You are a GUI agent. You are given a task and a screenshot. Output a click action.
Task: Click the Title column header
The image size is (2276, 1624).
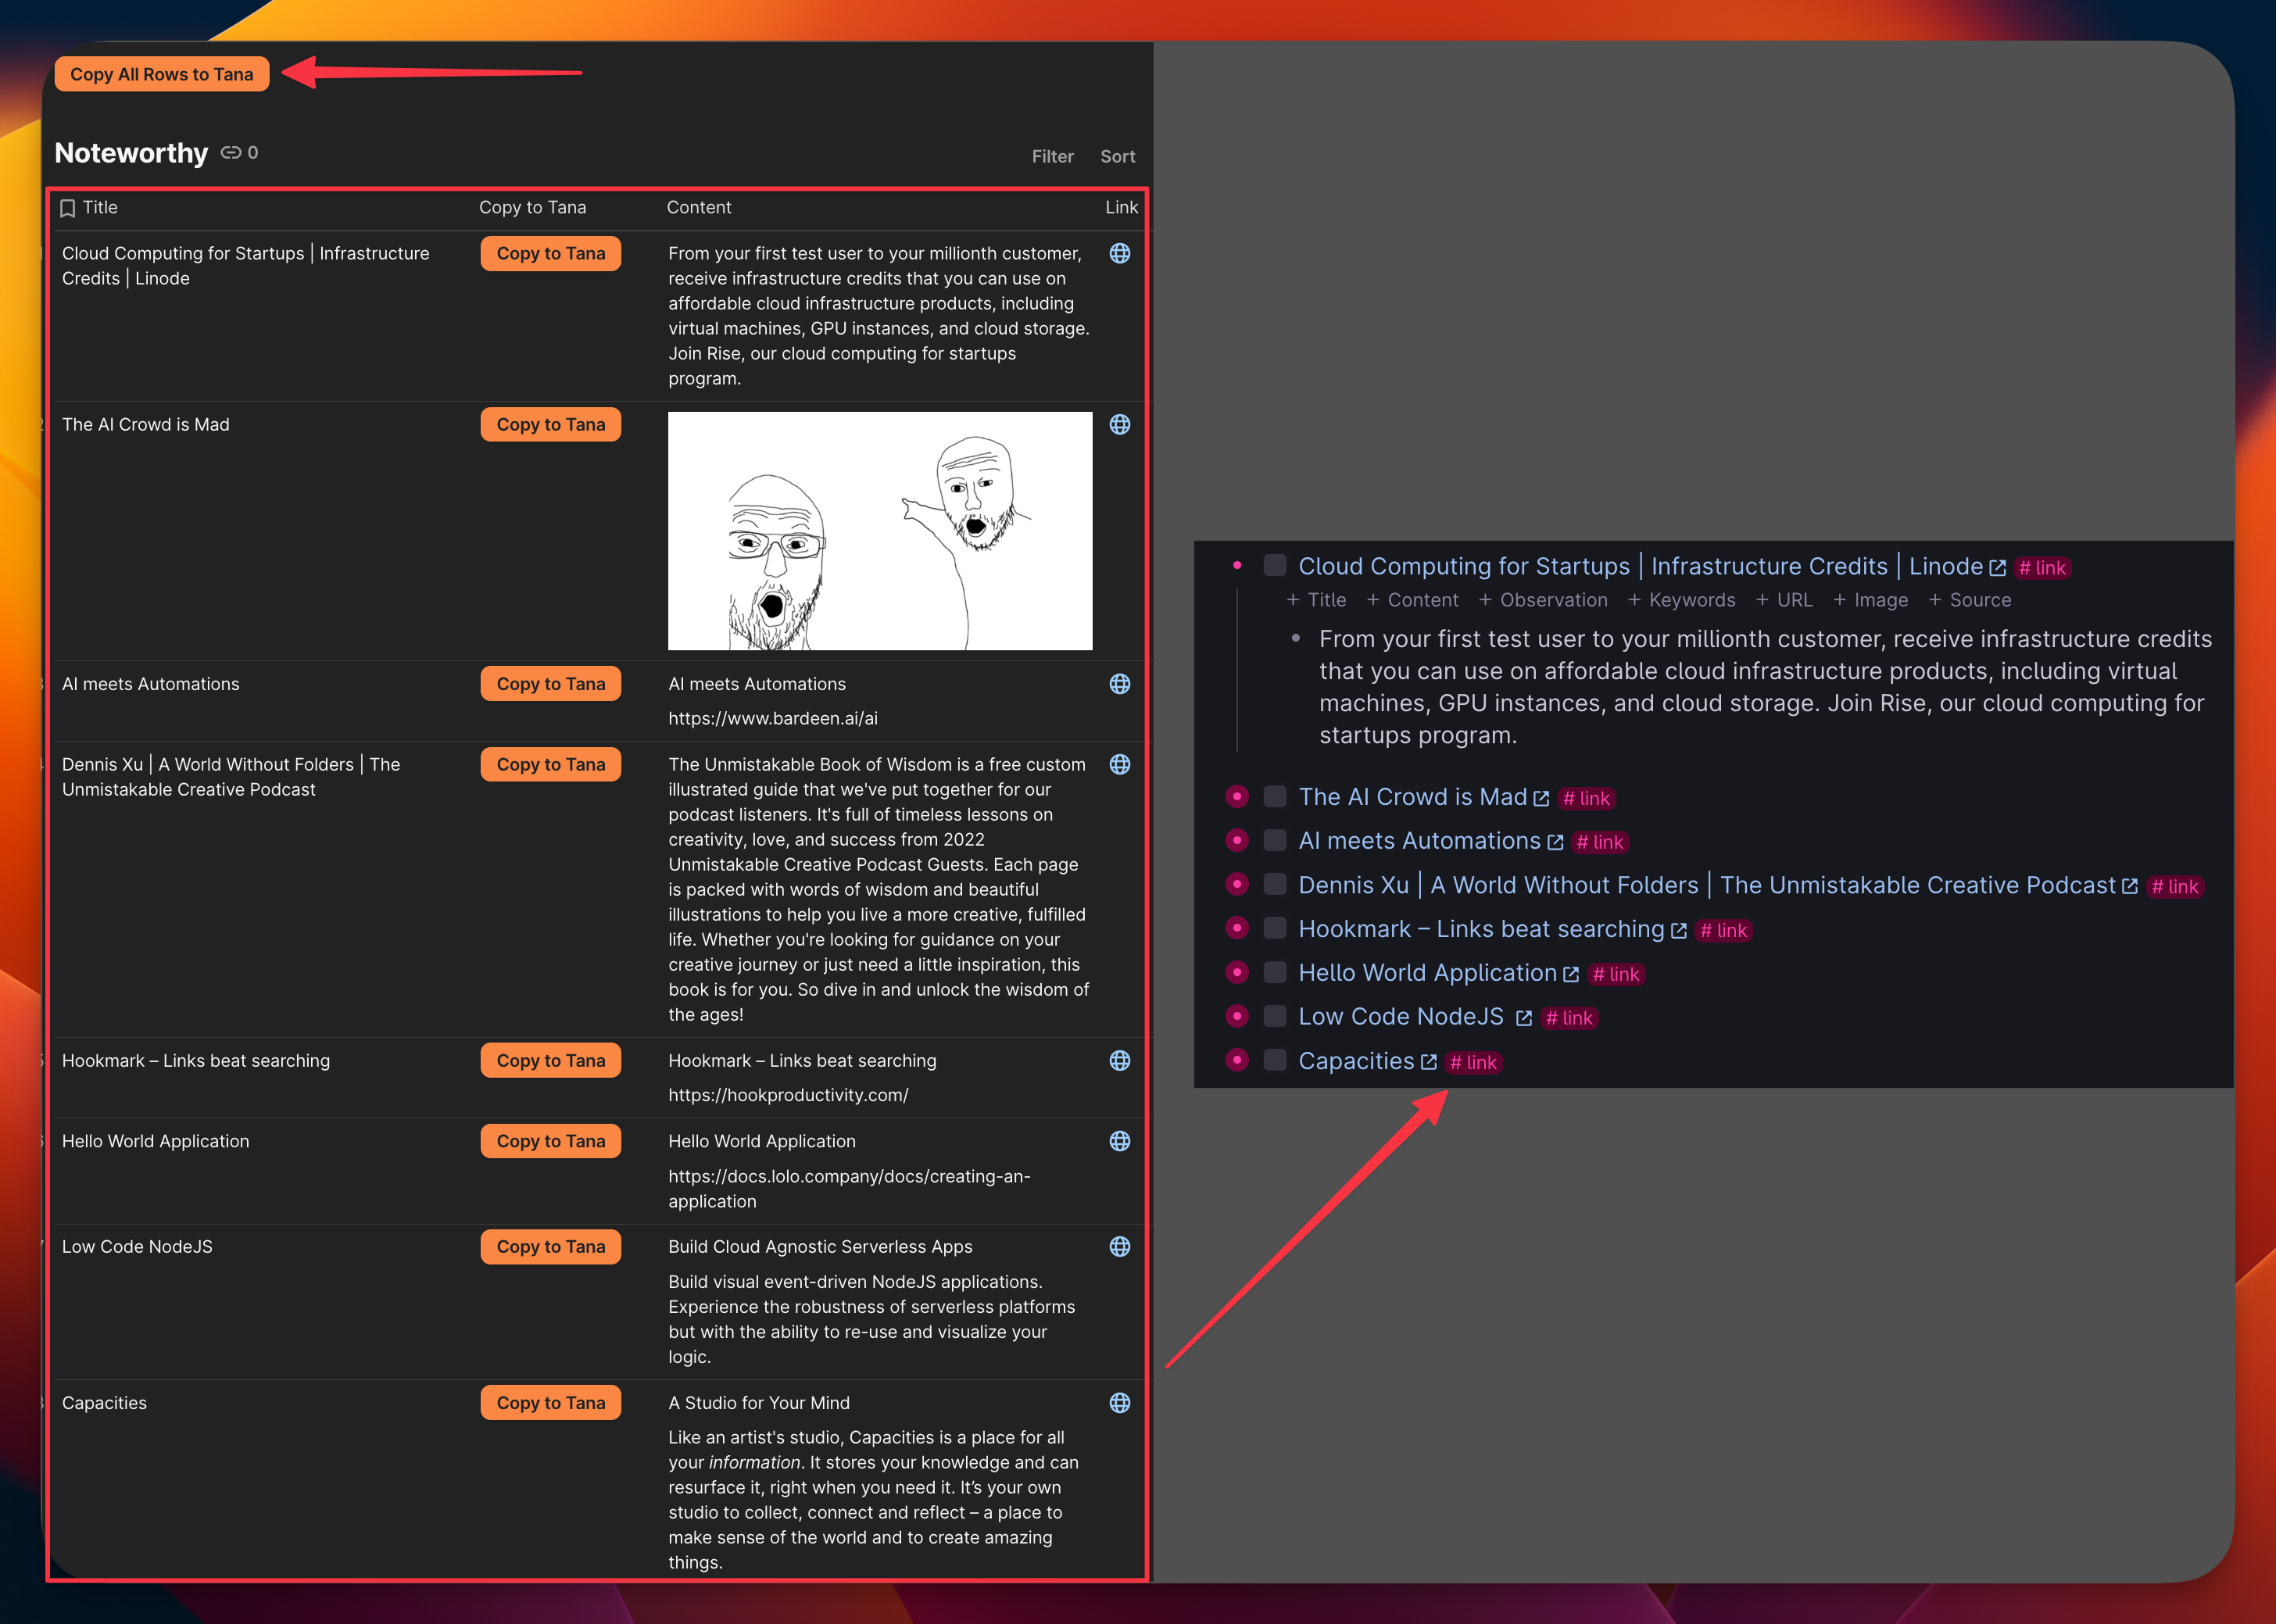coord(100,207)
